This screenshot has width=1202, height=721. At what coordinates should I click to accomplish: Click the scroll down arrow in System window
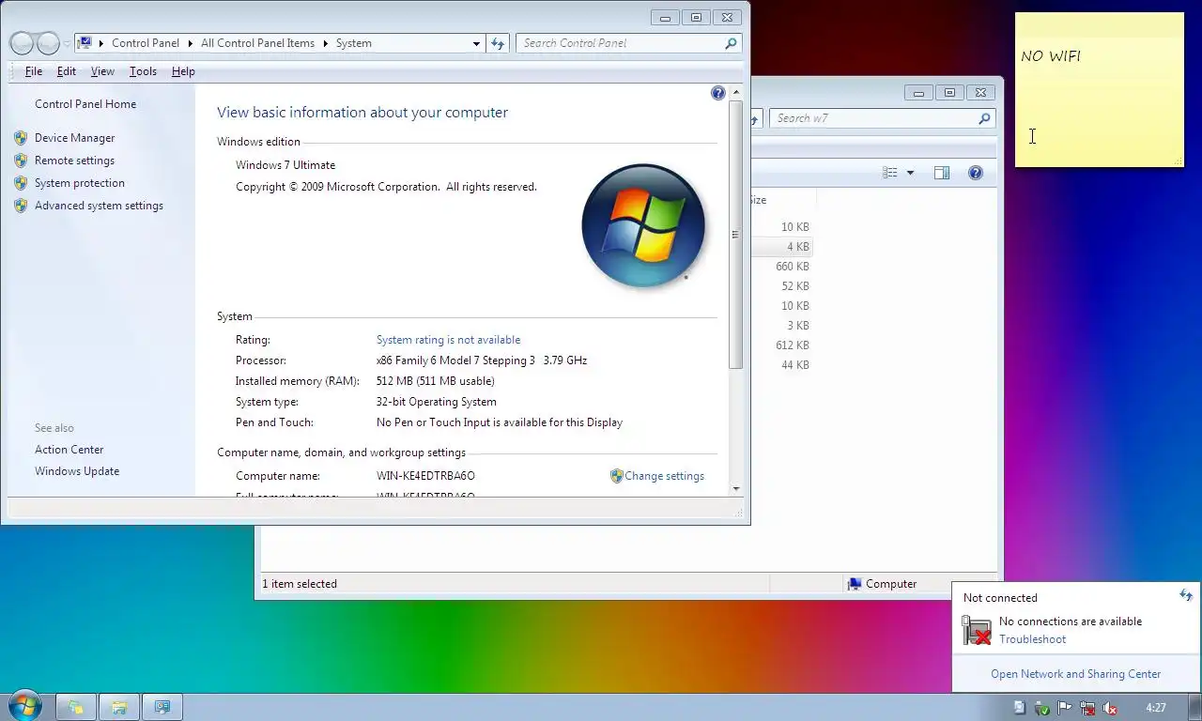(x=735, y=488)
